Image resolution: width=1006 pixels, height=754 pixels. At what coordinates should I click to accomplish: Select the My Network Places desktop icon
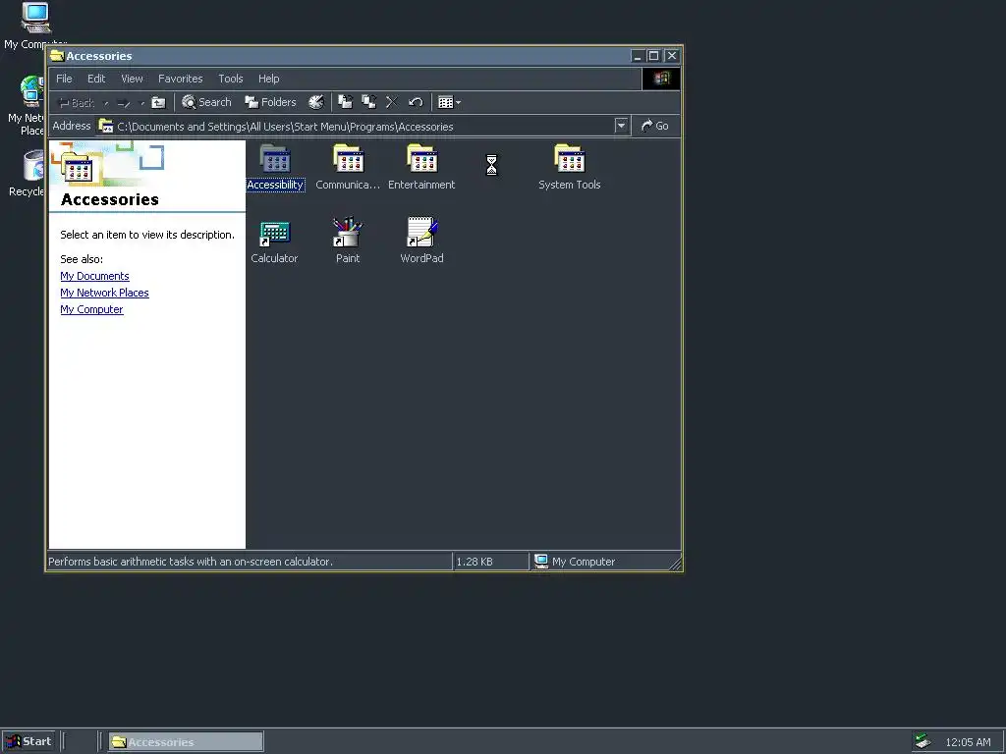(26, 106)
